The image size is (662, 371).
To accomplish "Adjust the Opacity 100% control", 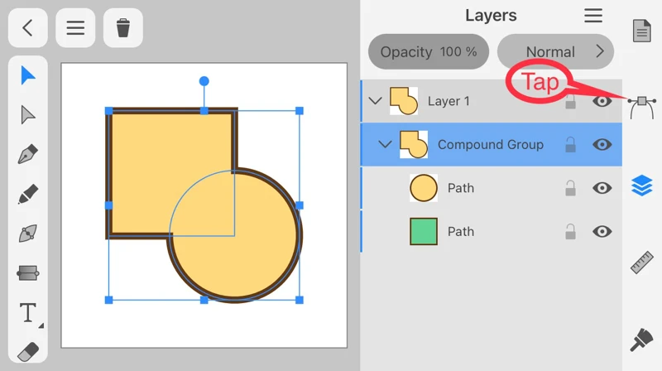I will coord(428,51).
